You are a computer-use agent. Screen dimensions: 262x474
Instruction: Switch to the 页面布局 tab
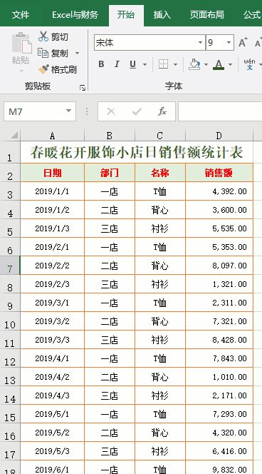click(x=207, y=15)
